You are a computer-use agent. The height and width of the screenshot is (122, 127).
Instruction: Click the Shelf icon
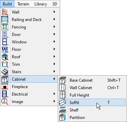tap(62, 110)
